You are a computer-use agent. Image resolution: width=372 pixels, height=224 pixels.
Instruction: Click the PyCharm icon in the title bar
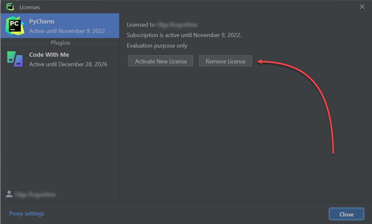coord(10,7)
